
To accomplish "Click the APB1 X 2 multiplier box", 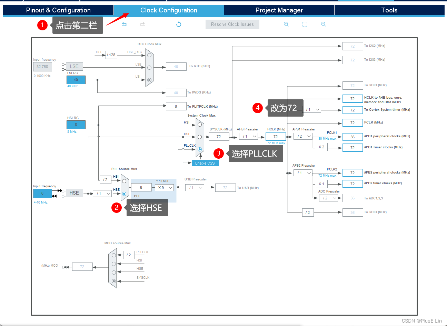I will 321,147.
